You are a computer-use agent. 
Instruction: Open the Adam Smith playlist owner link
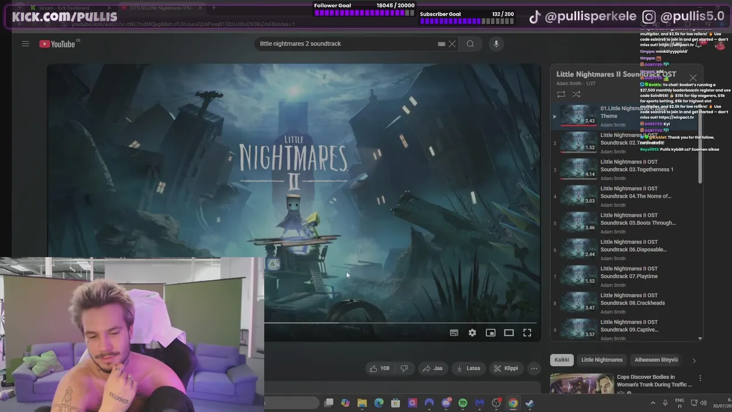568,84
